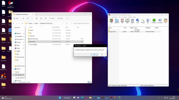Switch Explorer to details view icon
Viewport: 179px width, 100px height.
(89, 82)
